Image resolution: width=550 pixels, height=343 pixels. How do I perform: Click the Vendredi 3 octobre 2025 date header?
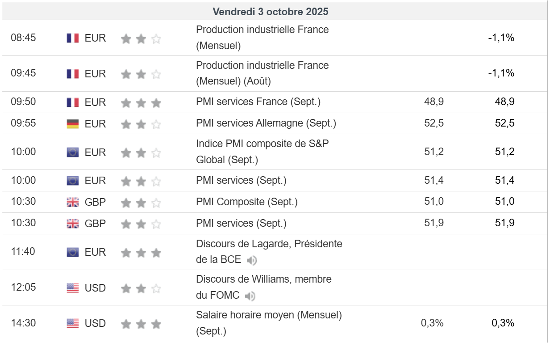271,12
